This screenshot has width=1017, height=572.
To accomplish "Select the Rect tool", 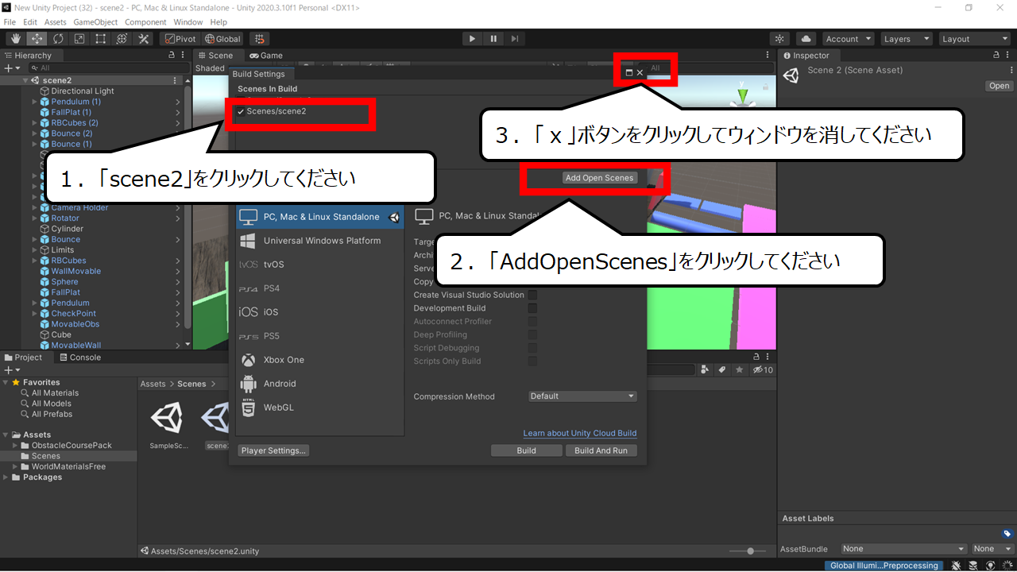I will pos(101,39).
